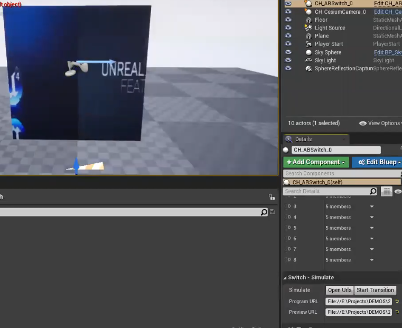Expand array element 3

(x=289, y=206)
